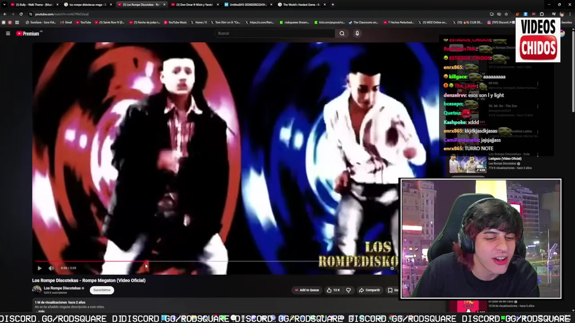This screenshot has width=575, height=323.
Task: Add the video to queue
Action: [x=307, y=290]
